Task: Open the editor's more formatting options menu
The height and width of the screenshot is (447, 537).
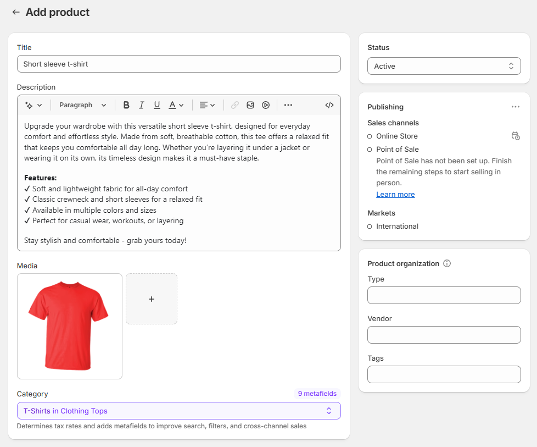Action: [x=288, y=104]
